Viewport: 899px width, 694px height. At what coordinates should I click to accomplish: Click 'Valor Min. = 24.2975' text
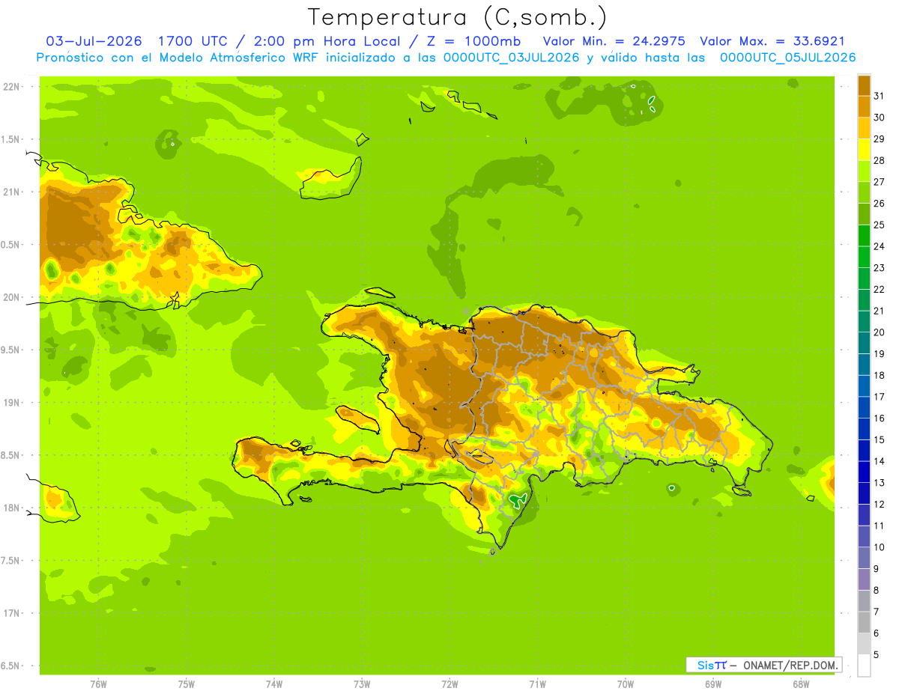614,41
